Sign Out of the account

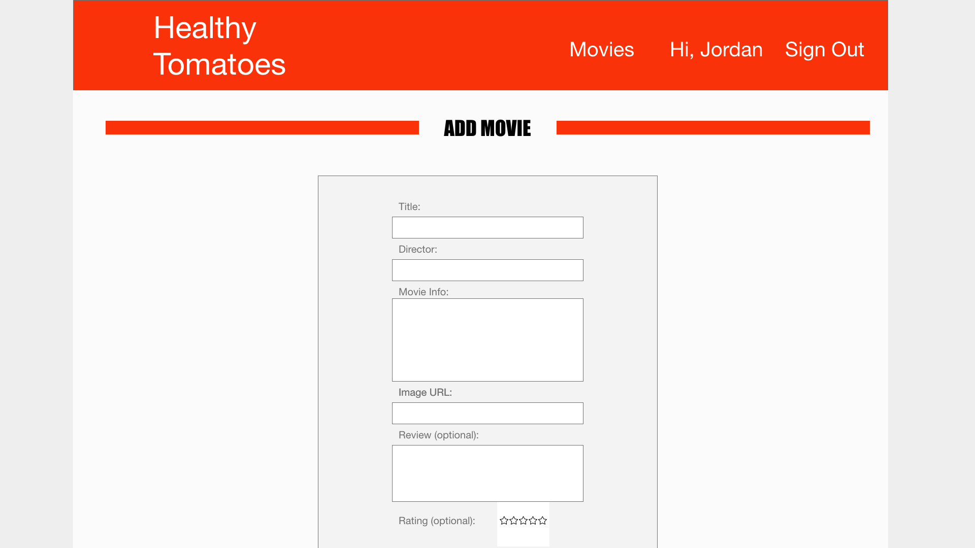click(x=824, y=50)
